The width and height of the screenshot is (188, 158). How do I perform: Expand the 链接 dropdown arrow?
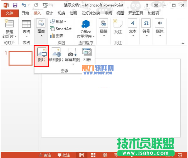104,36
